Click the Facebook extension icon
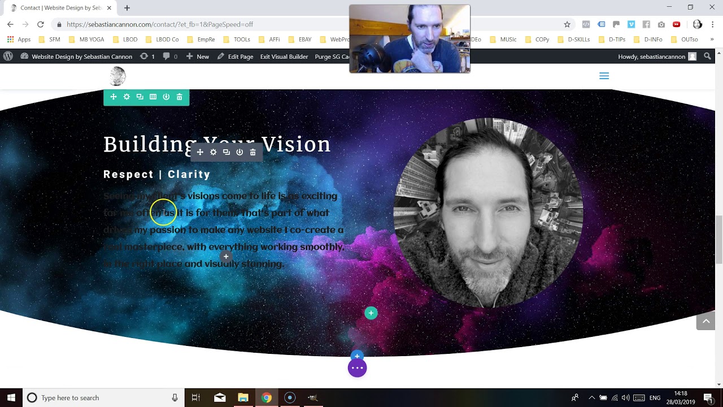Screen dimensions: 723x407 click(x=646, y=24)
